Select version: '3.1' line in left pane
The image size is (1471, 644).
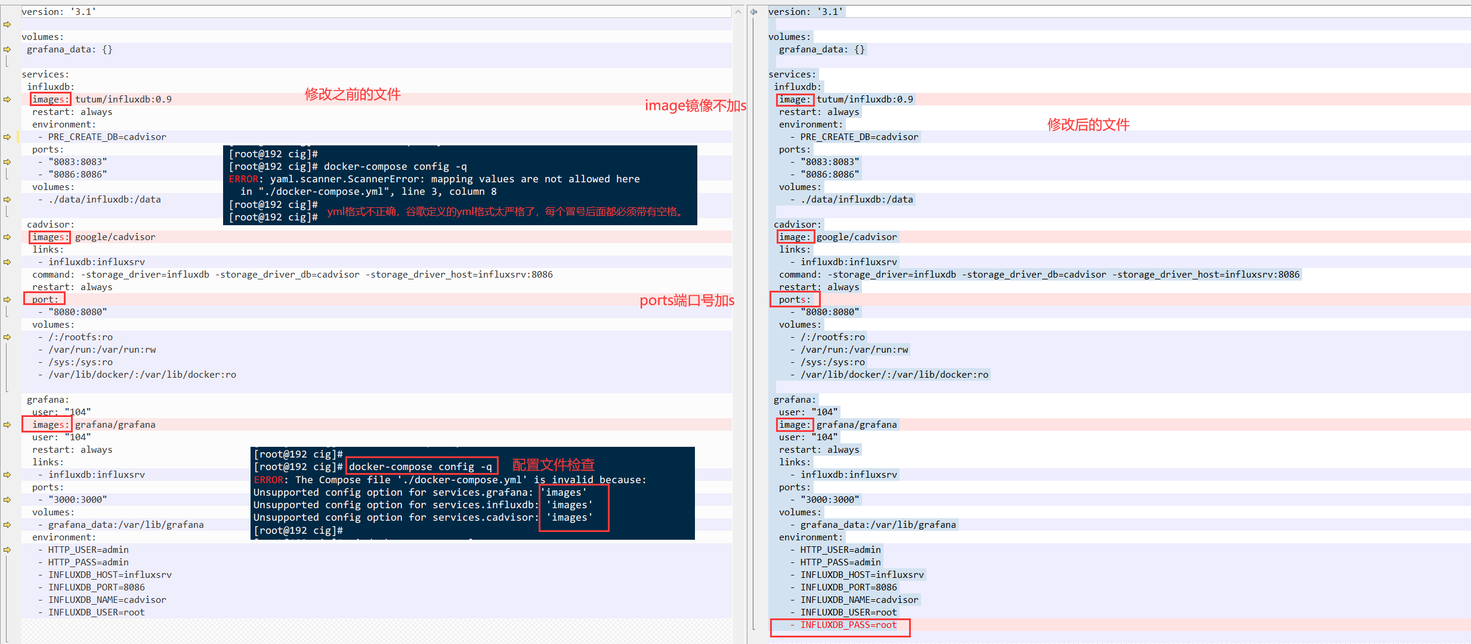coord(376,12)
